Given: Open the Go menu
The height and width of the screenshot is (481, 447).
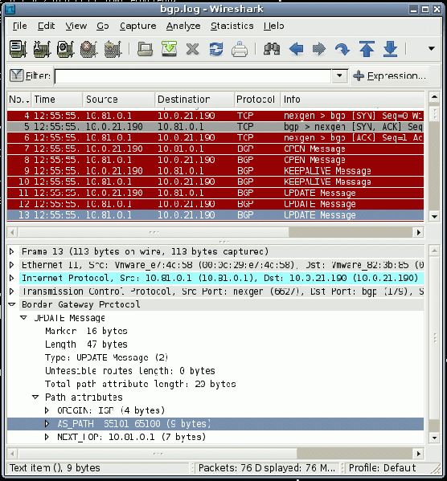Looking at the screenshot, I should click(103, 26).
